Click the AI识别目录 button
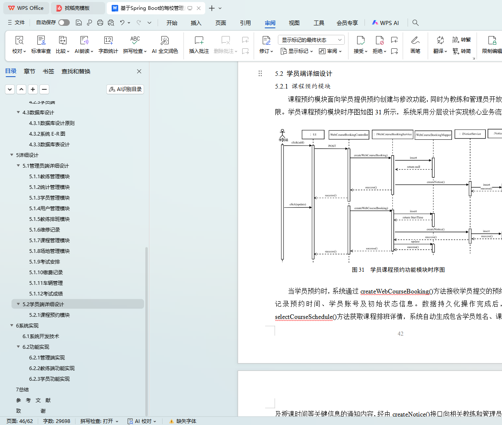Viewport: 502px width, 425px height. click(125, 89)
